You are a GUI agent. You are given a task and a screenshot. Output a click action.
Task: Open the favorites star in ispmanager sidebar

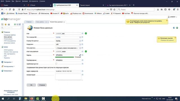coord(6,24)
